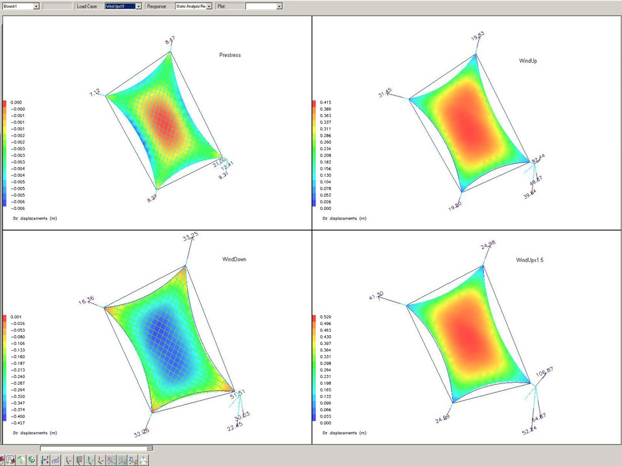Click the blue lines graph toolbar icon
This screenshot has height=466, width=622.
56,460
